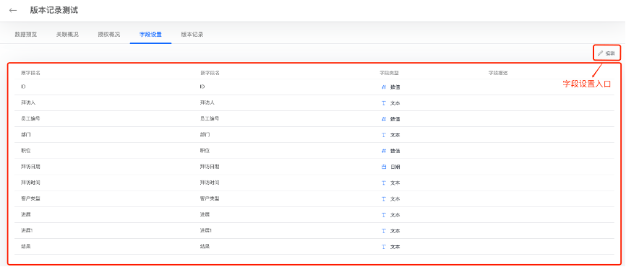The image size is (626, 267).
Task: Click the 编辑 button
Action: (606, 53)
